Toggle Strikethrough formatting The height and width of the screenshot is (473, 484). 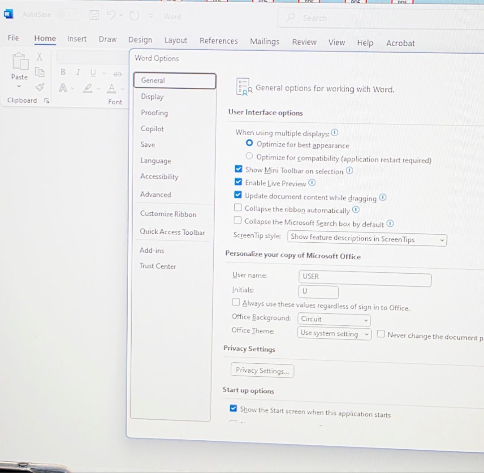pos(117,74)
